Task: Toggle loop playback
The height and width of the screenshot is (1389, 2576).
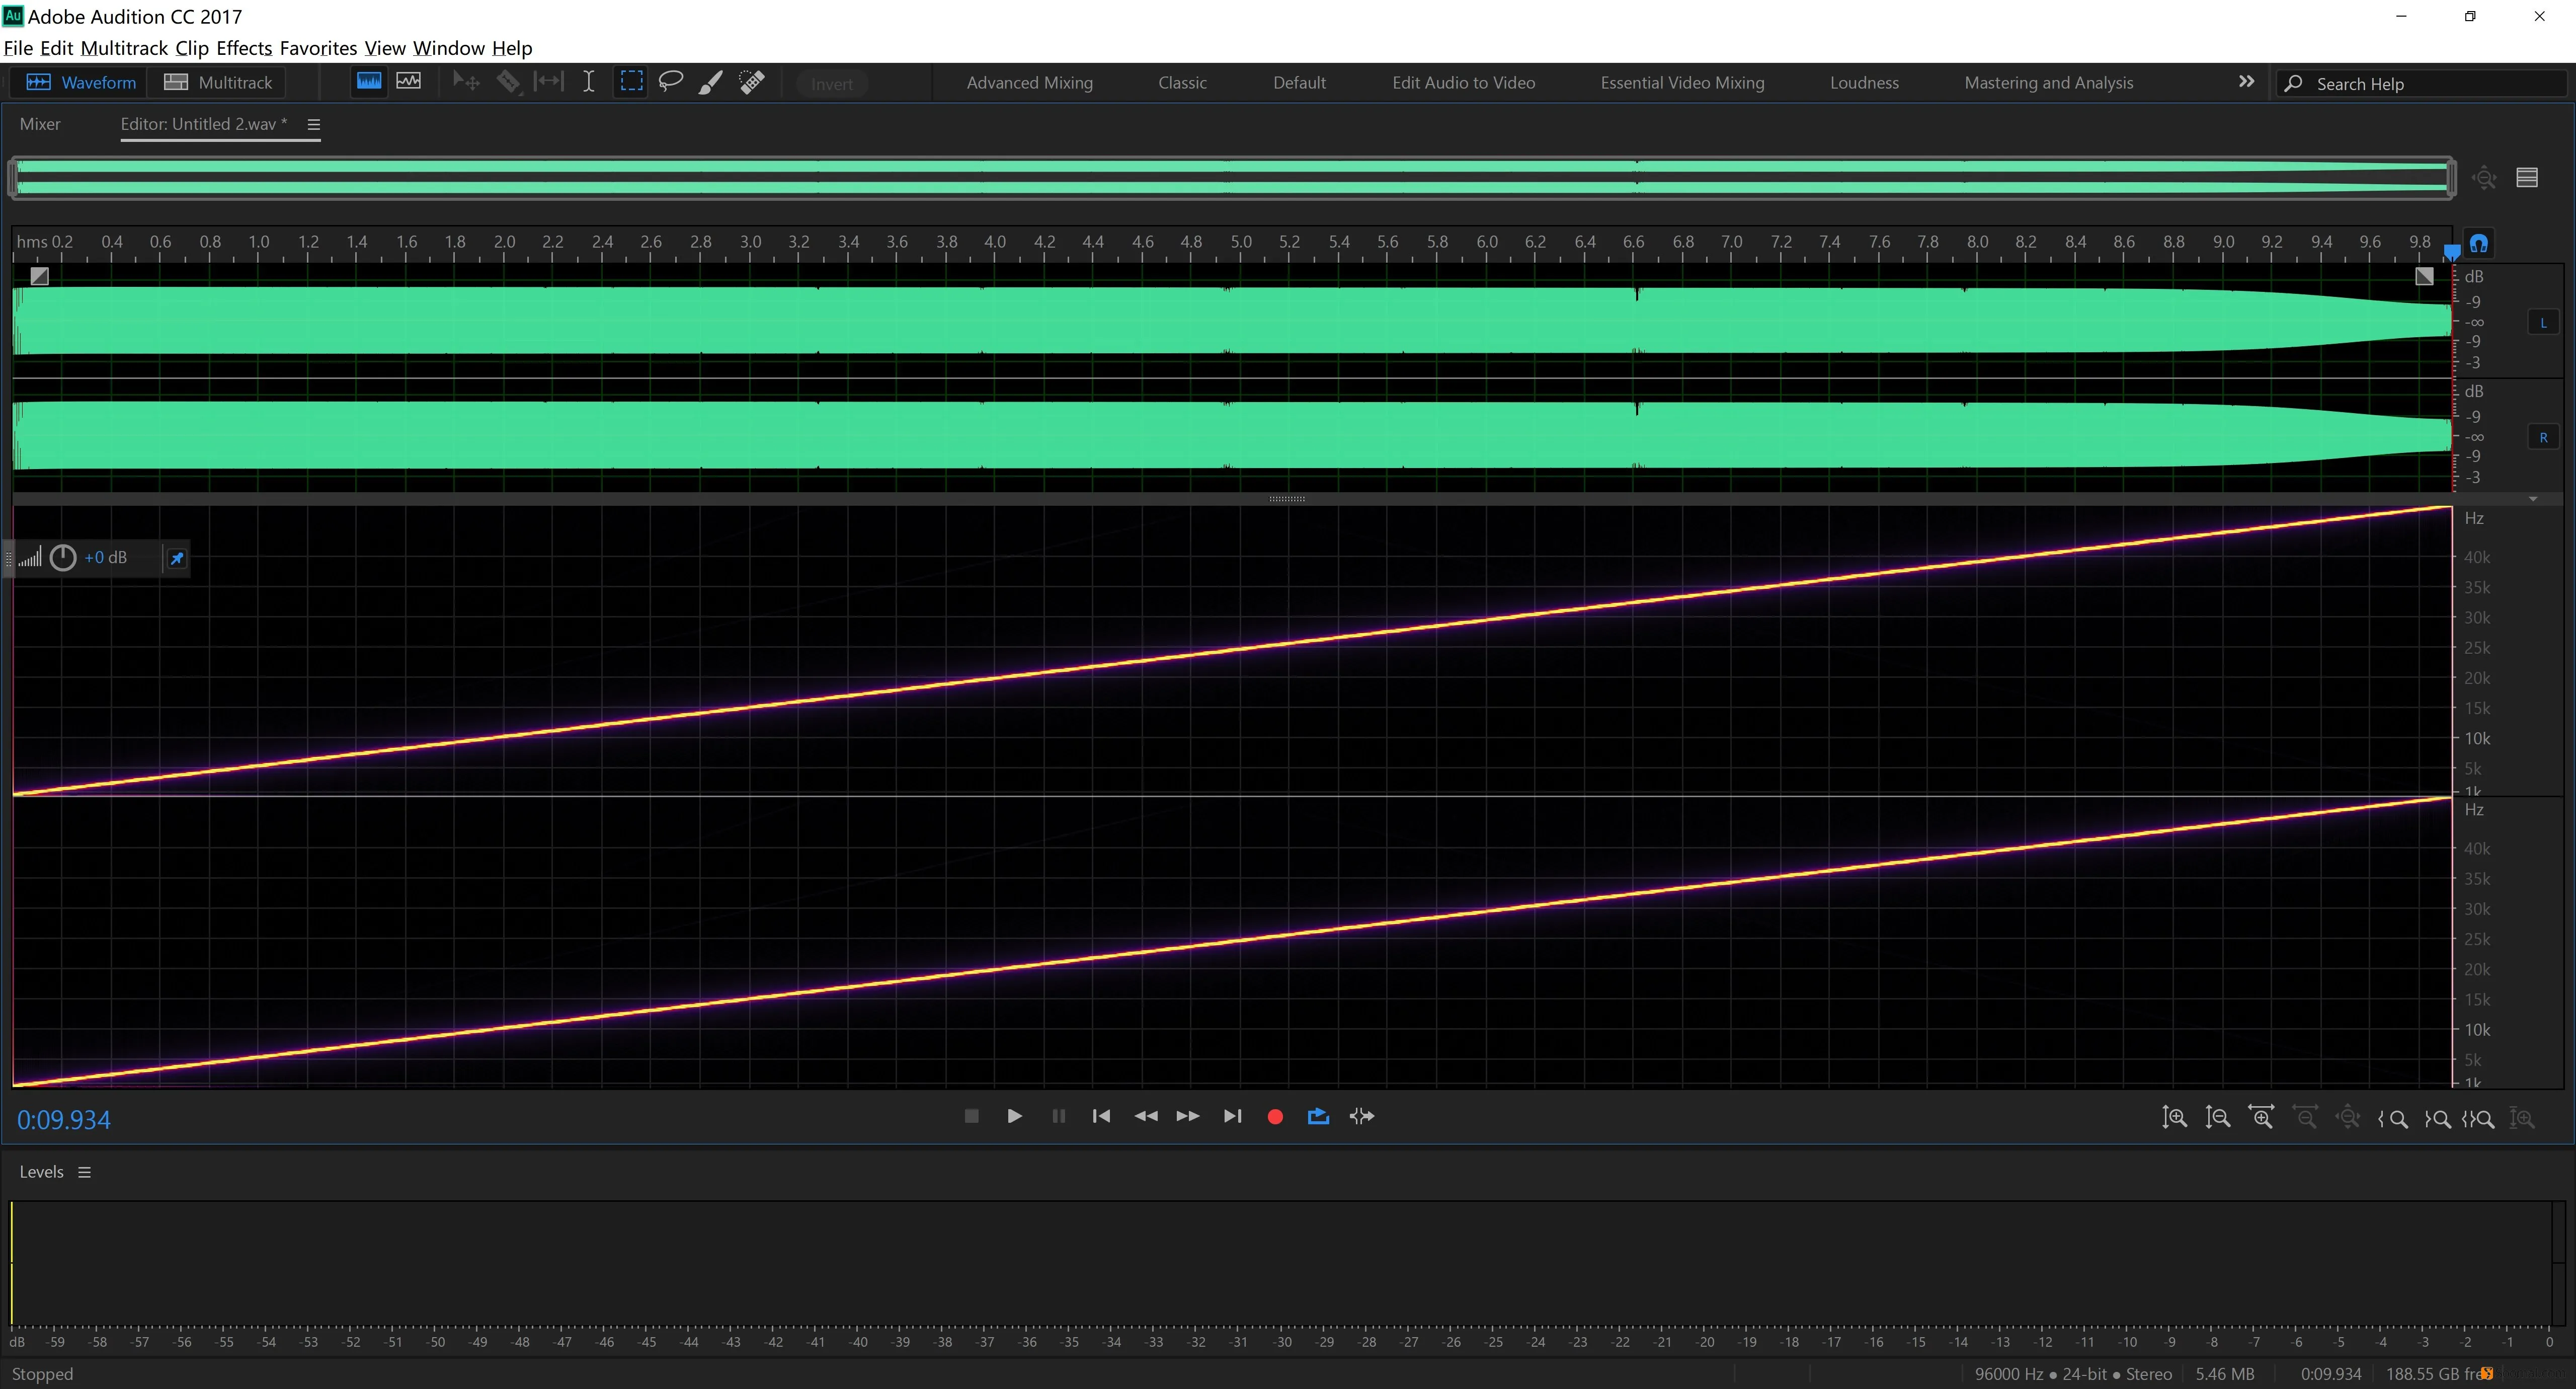Action: coord(1318,1116)
